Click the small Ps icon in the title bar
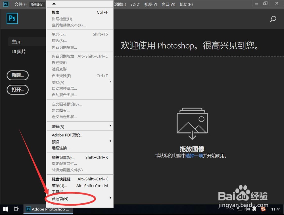Screen dimensions: 284x215 tap(6, 4)
